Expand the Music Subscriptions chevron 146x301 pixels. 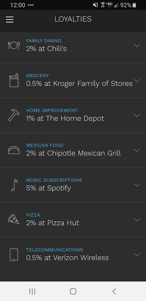click(137, 185)
